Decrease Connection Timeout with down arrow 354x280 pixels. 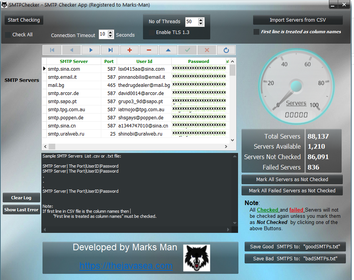pos(111,36)
